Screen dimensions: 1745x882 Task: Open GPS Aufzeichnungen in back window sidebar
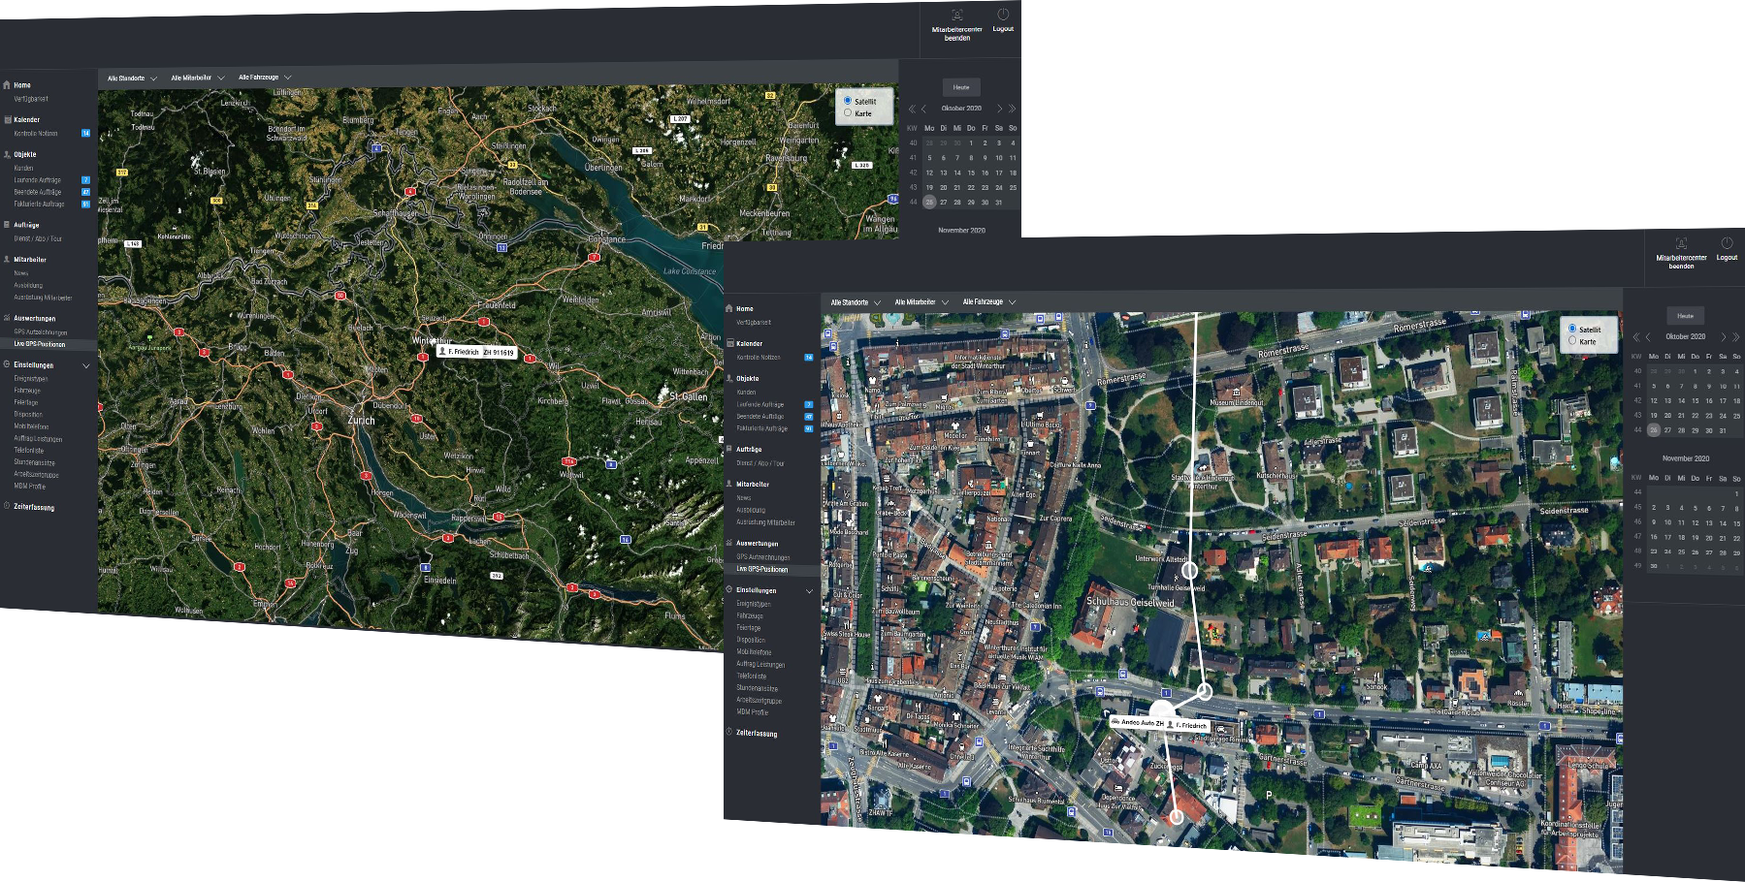click(x=41, y=332)
